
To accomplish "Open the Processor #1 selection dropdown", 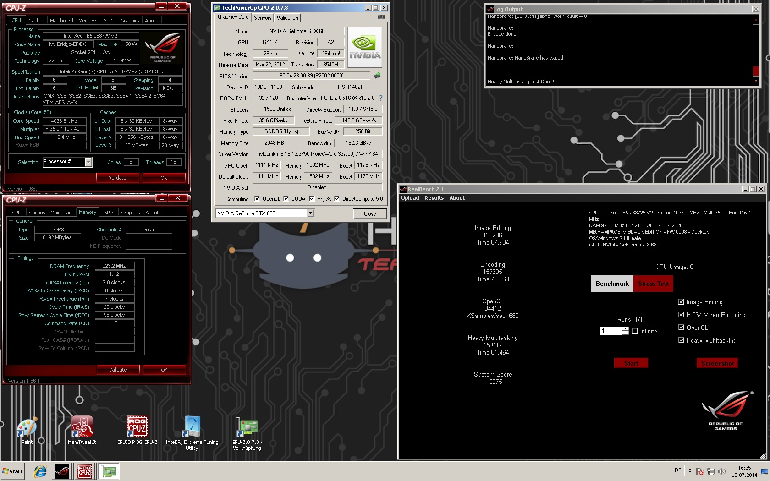I will (88, 162).
